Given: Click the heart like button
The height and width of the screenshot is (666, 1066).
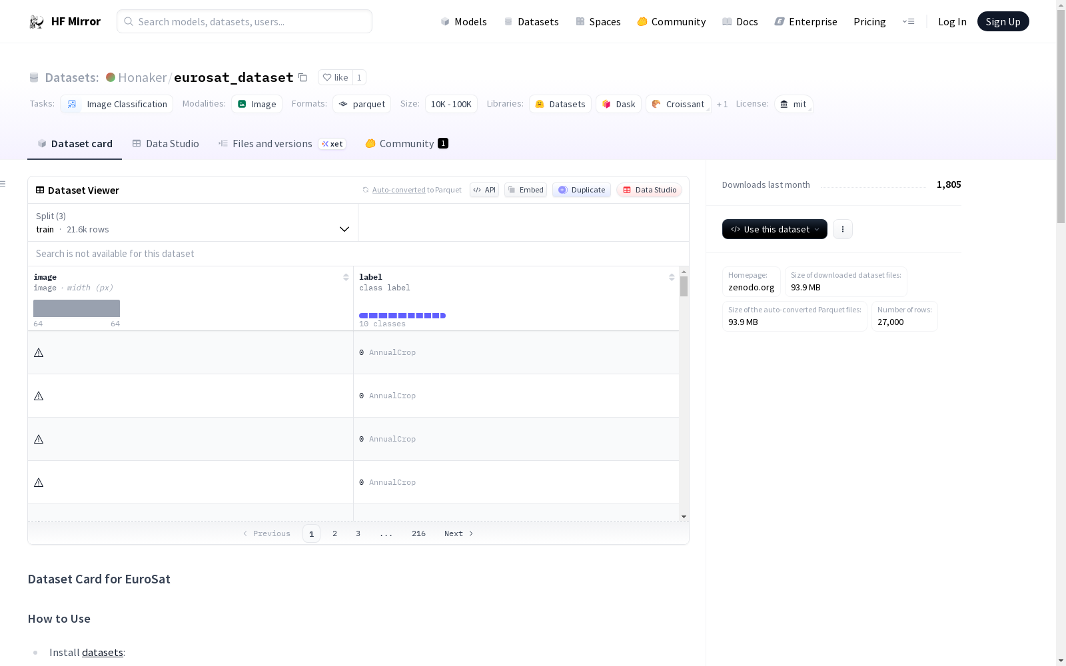Looking at the screenshot, I should point(335,77).
